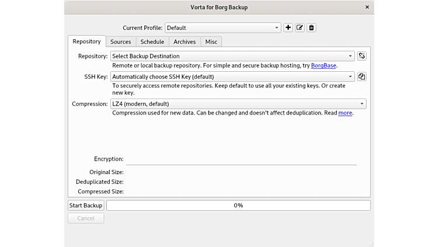Go to the Archives tab

(184, 41)
